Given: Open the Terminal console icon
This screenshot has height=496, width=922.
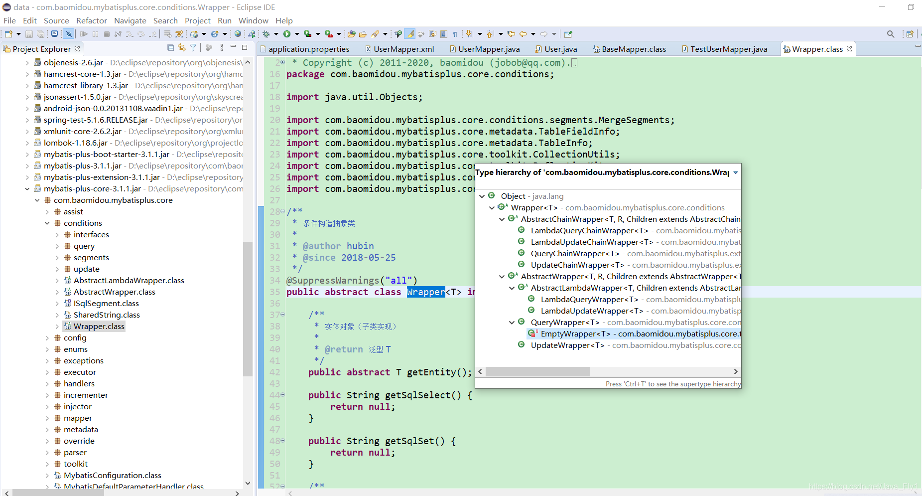Looking at the screenshot, I should point(54,34).
